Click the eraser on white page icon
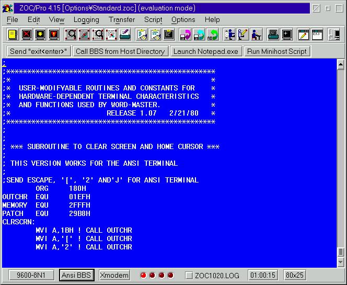Image resolution: width=347 pixels, height=285 pixels. (111, 35)
